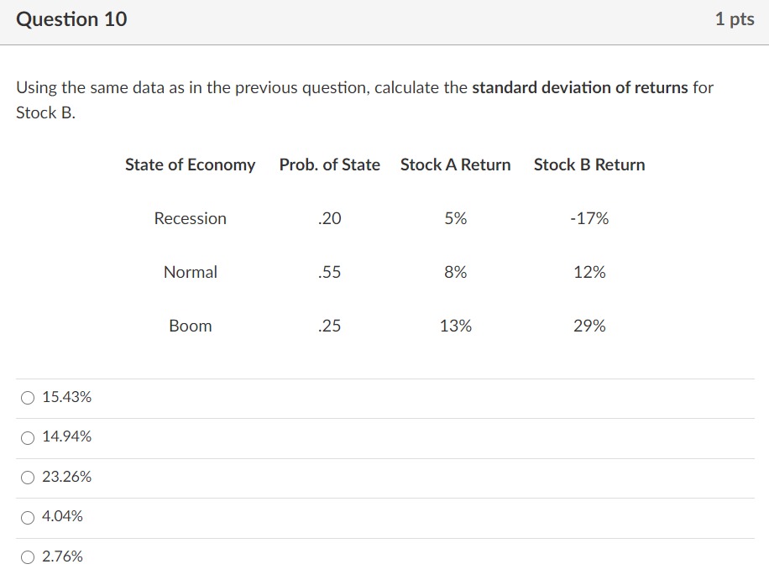The width and height of the screenshot is (769, 585).
Task: Click the .55 probability value
Action: click(x=328, y=272)
